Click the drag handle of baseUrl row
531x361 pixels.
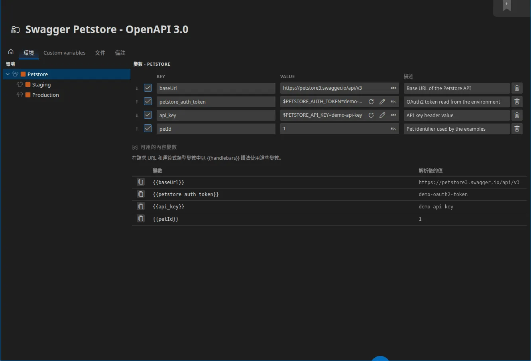point(137,88)
